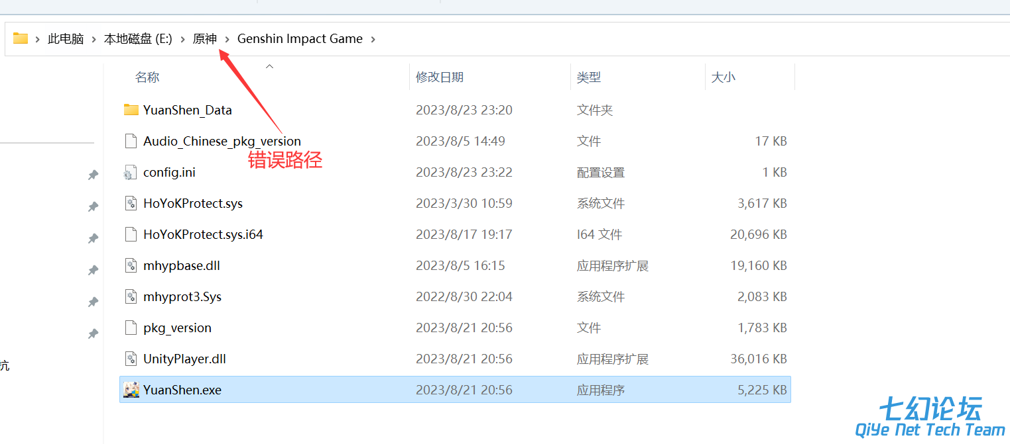Select UnityPlayer.dll file name
This screenshot has width=1010, height=444.
184,359
